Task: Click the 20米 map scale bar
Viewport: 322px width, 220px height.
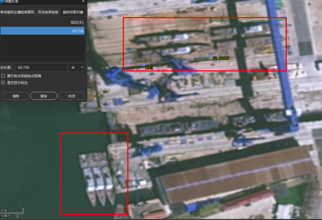Action: click(x=12, y=211)
